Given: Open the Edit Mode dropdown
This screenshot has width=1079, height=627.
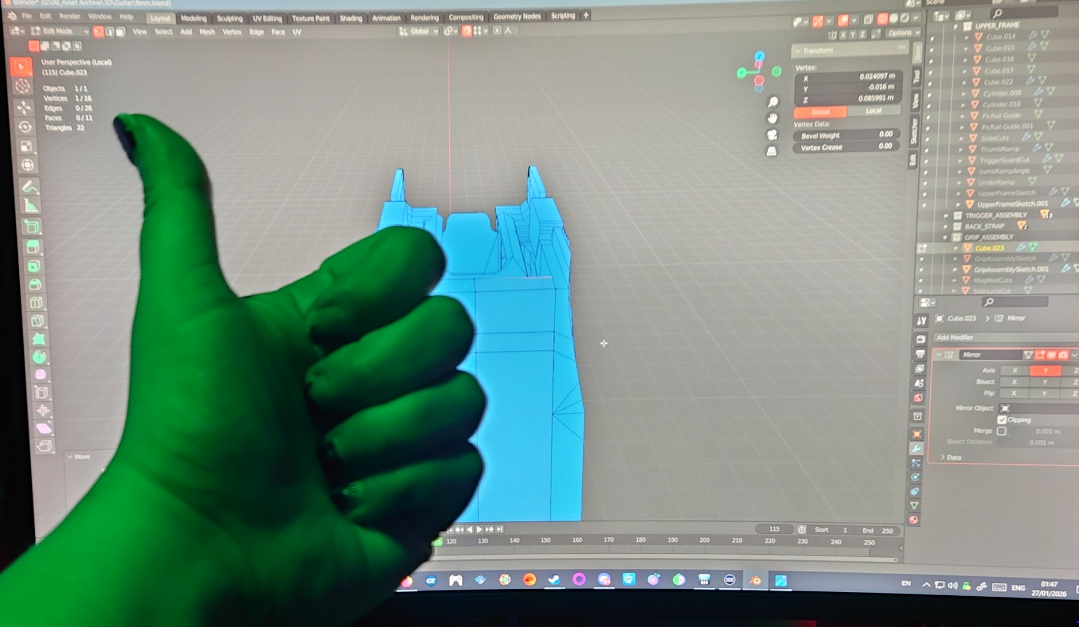Looking at the screenshot, I should 59,31.
